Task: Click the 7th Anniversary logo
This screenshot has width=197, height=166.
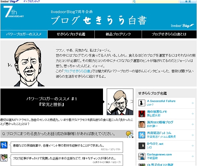Action: 14,12
